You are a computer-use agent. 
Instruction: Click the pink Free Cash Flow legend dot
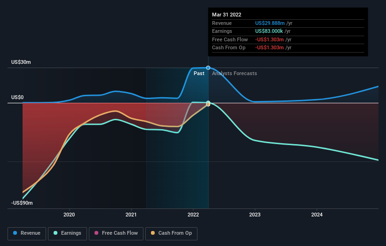[x=96, y=233]
